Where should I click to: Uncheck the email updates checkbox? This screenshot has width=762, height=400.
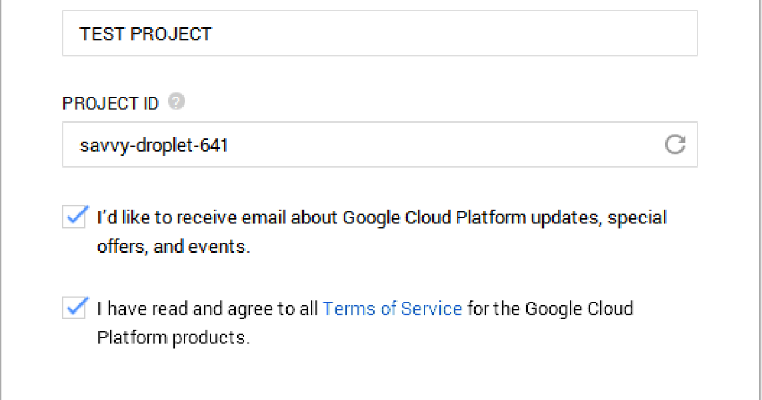click(76, 217)
